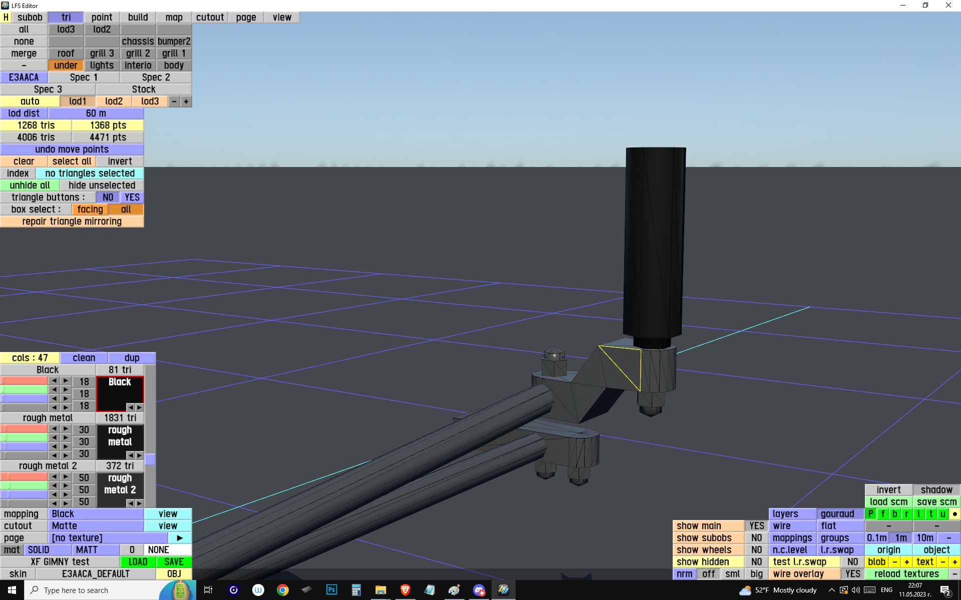The height and width of the screenshot is (600, 961).
Task: Click the reload textures button
Action: tap(906, 574)
